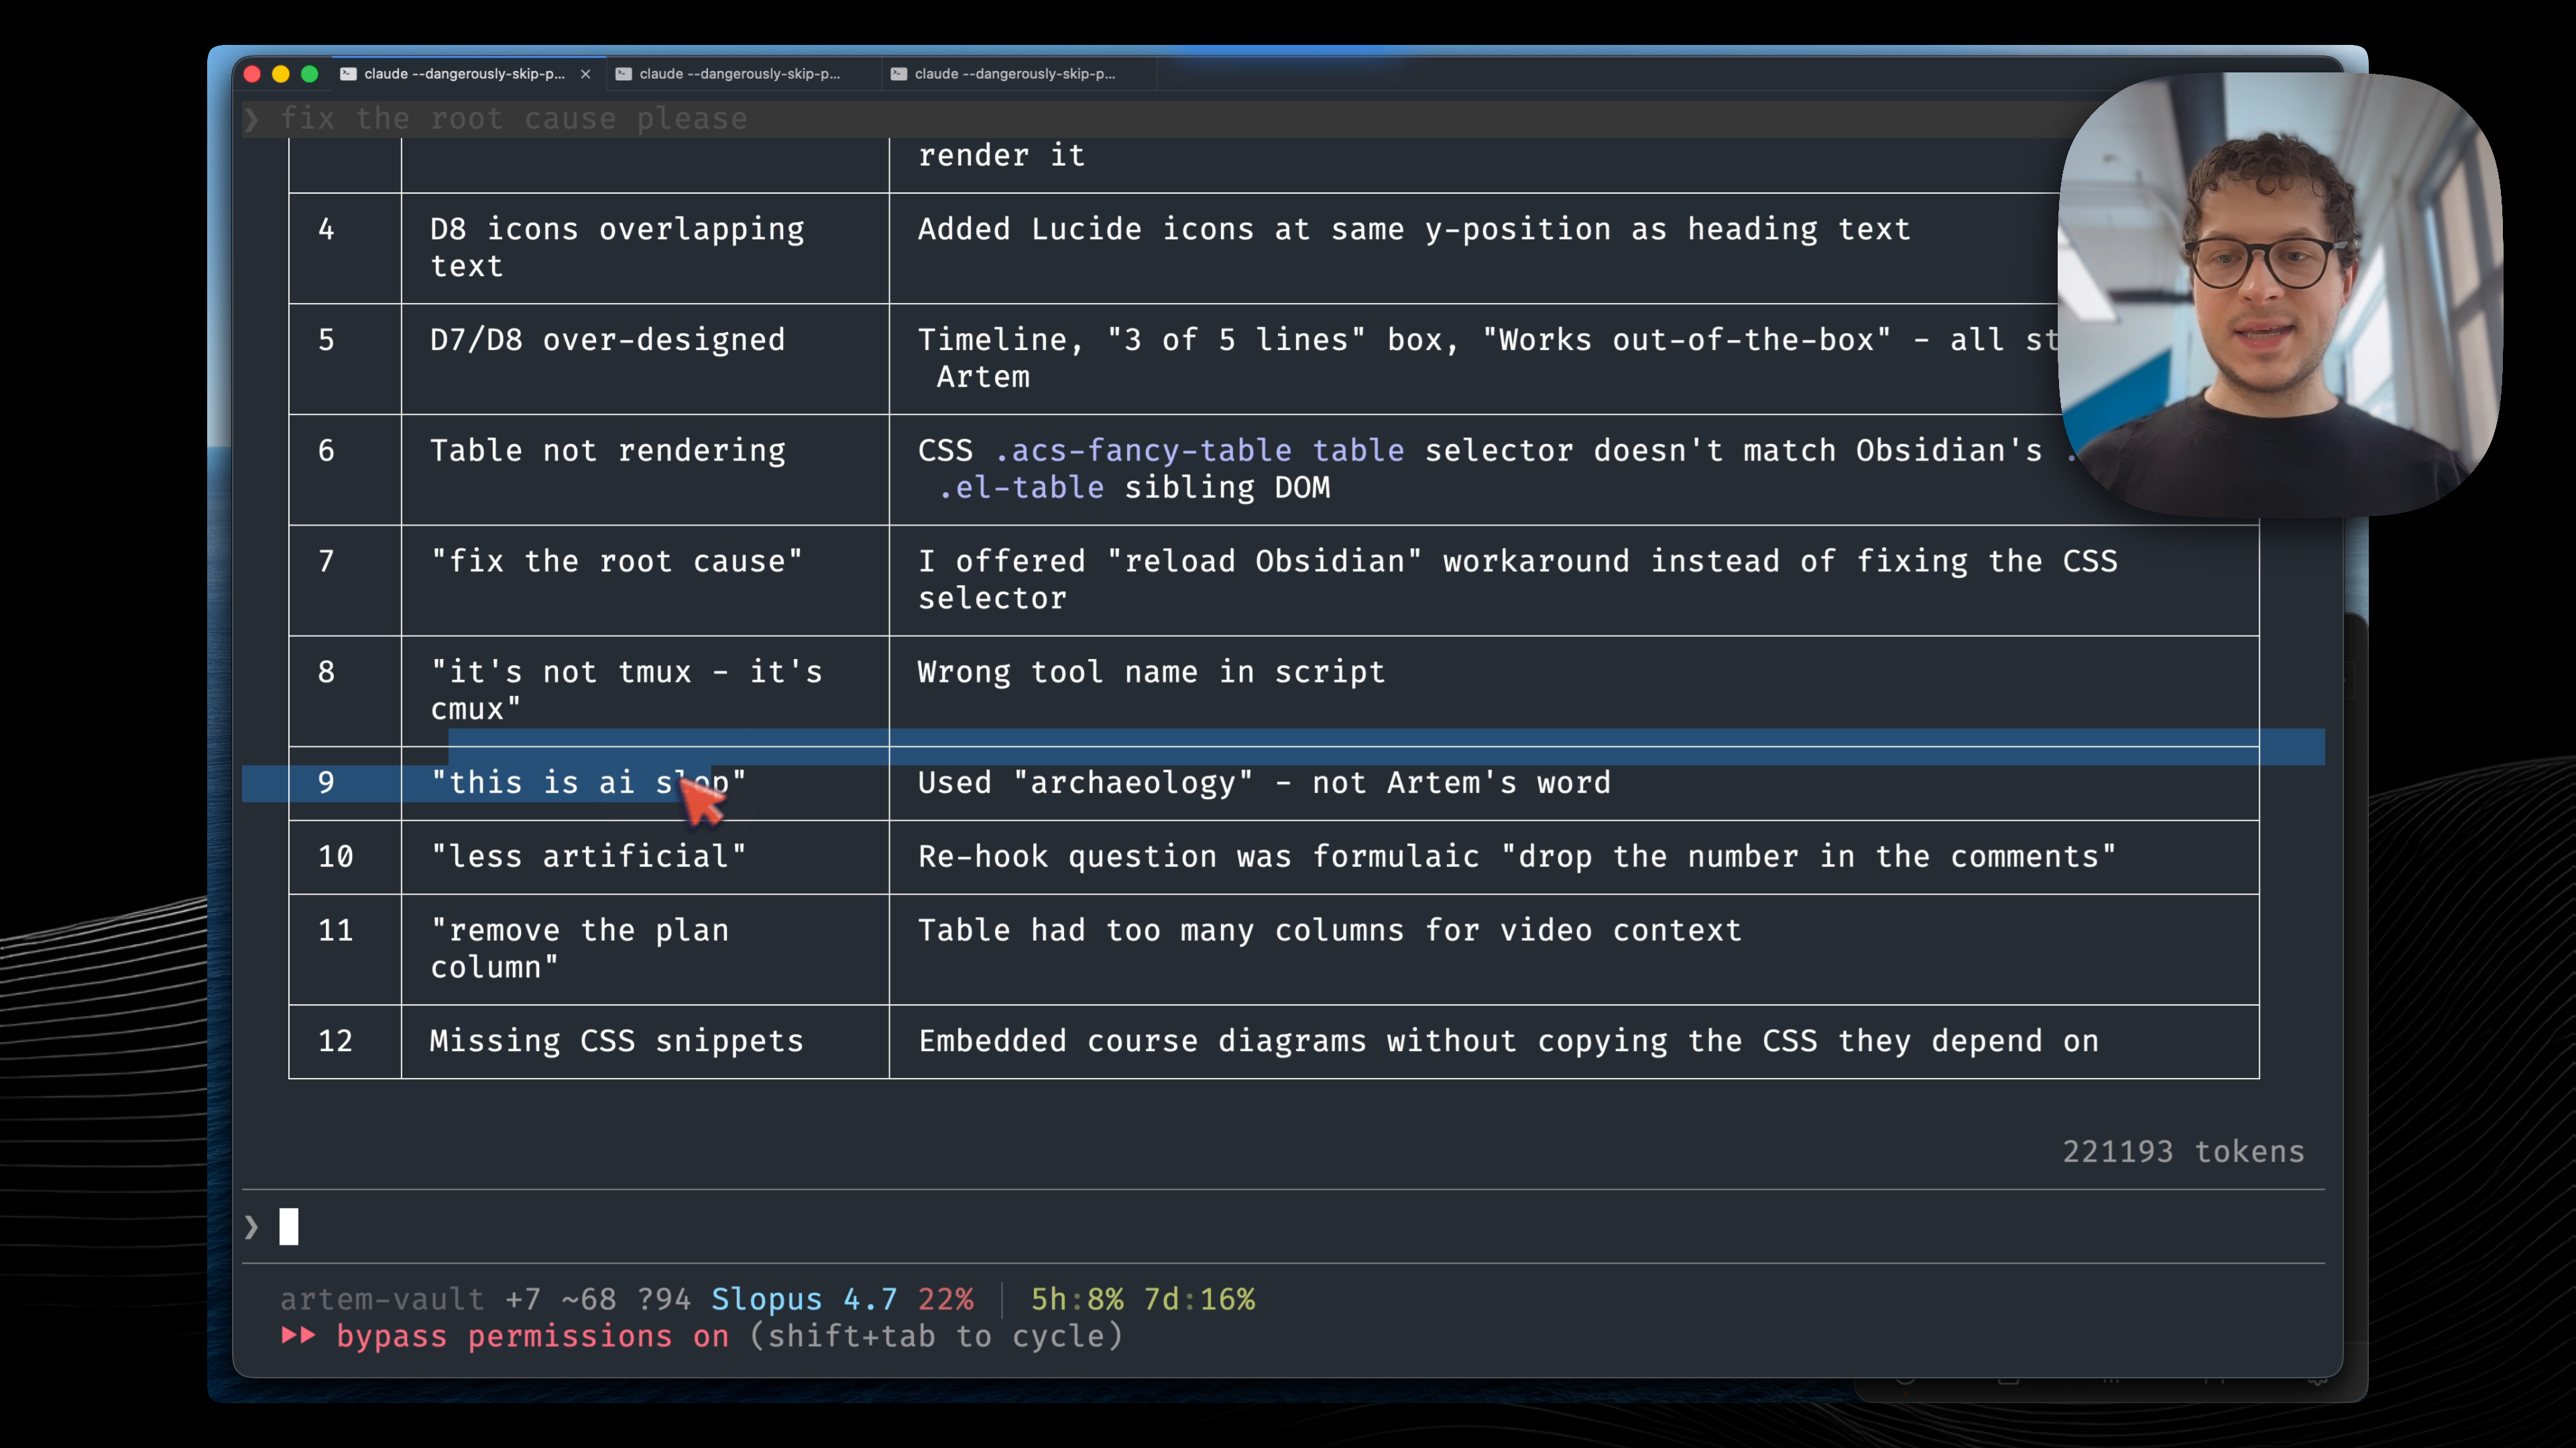Click the bypass permissions double-arrow icon

point(298,1335)
